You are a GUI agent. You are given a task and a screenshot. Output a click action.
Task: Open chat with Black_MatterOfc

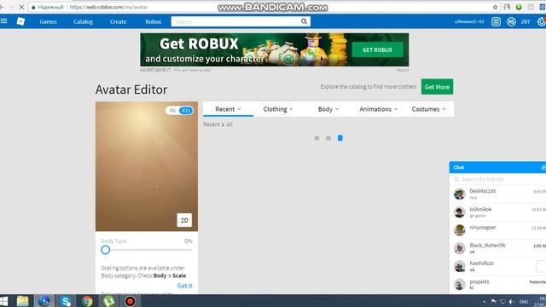click(x=499, y=248)
